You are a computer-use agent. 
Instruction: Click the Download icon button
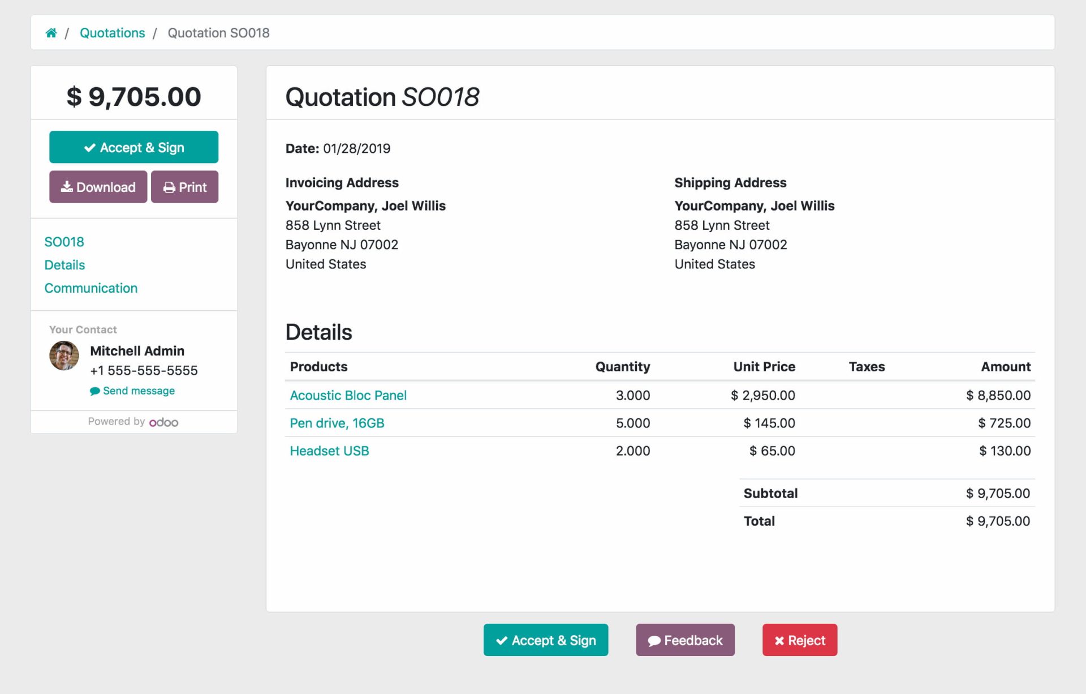pyautogui.click(x=97, y=188)
